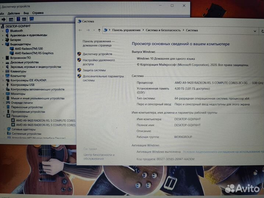The width and height of the screenshot is (264, 198).
Task: Select Контроллеры IDE ATA/ATAPI item
Action: 28,80
